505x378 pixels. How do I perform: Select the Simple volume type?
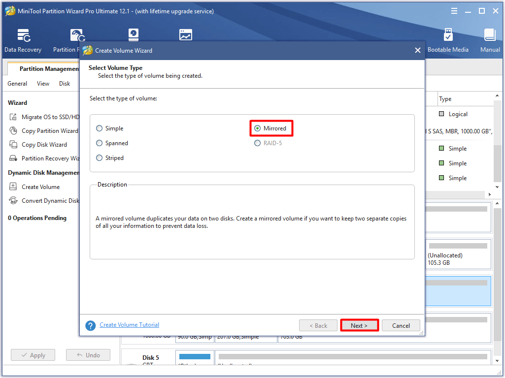tap(99, 128)
